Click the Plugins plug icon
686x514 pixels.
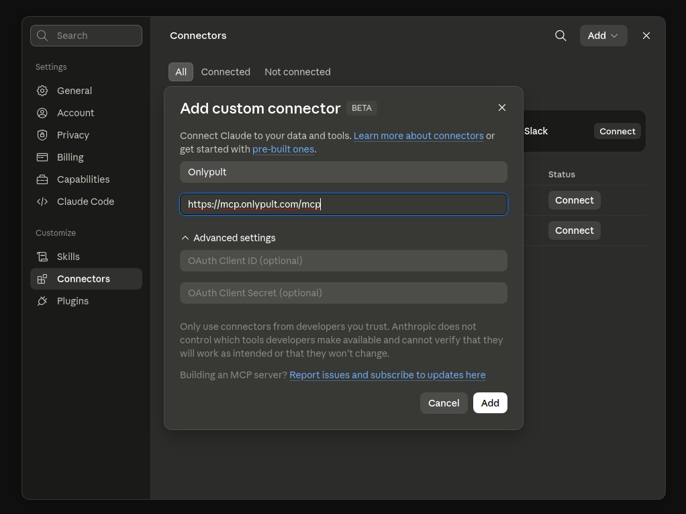[42, 301]
